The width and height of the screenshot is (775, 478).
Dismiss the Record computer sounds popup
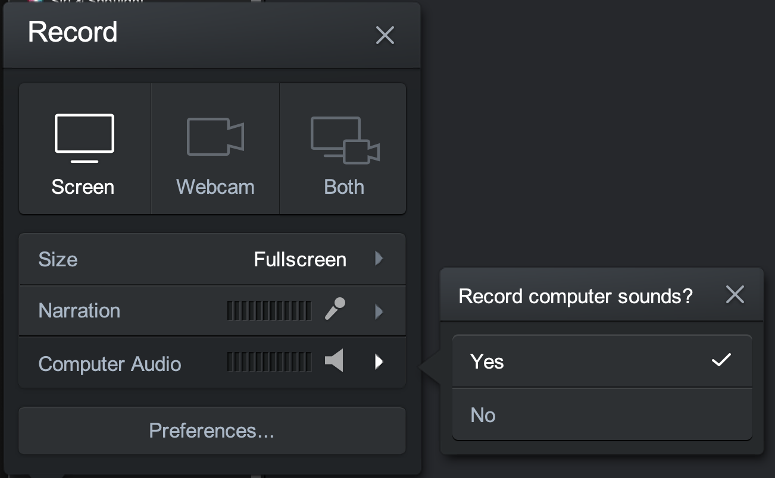click(x=735, y=294)
